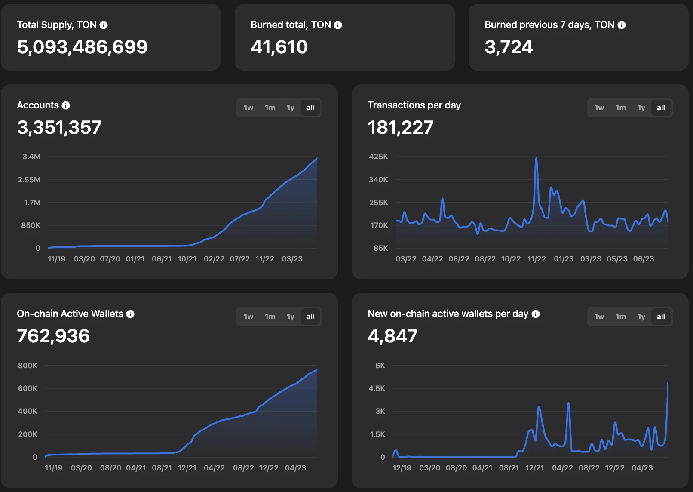The height and width of the screenshot is (492, 693).
Task: Click the 425K axis label on Transactions chart
Action: pyautogui.click(x=379, y=157)
